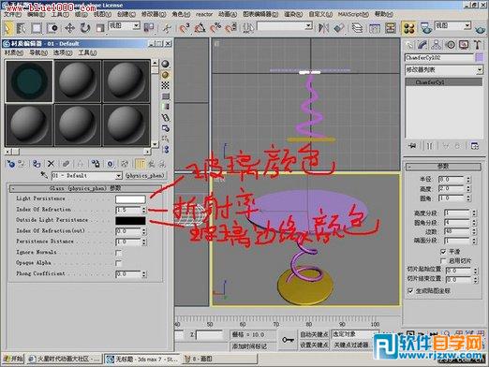Click the 设置关键点 set key button
489x367 pixels.
pyautogui.click(x=314, y=345)
